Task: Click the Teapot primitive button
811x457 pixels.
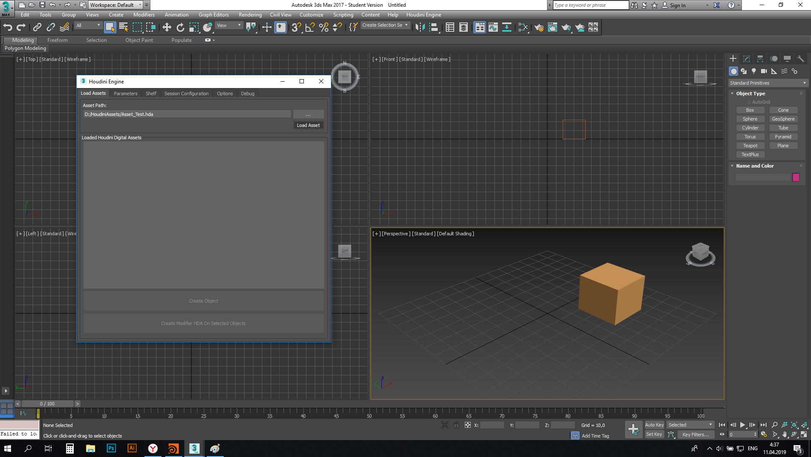Action: click(x=750, y=146)
